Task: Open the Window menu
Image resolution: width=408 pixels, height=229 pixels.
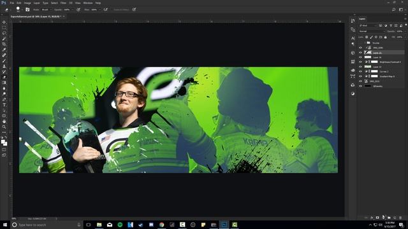Action: [x=88, y=3]
